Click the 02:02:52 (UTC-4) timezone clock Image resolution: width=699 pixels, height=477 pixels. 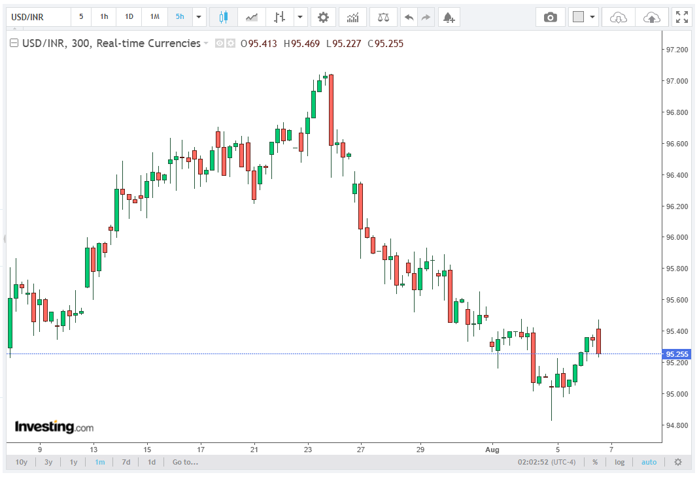point(547,462)
